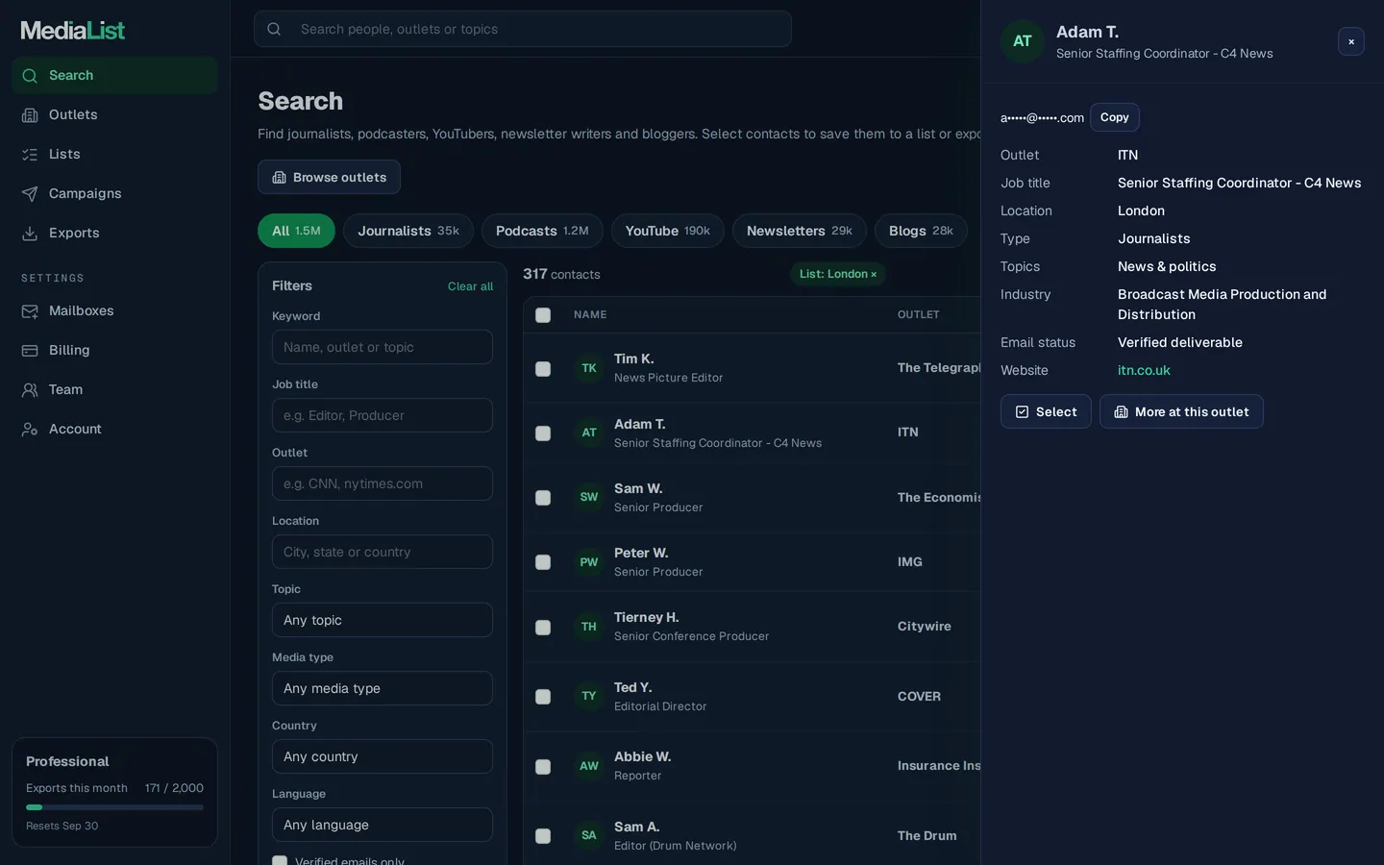Check the box for Tim K.
Image resolution: width=1384 pixels, height=865 pixels.
point(543,369)
